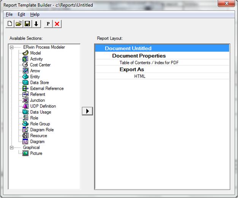The width and height of the screenshot is (238, 198).
Task: Click the Role Group icon
Action: [x=25, y=124]
